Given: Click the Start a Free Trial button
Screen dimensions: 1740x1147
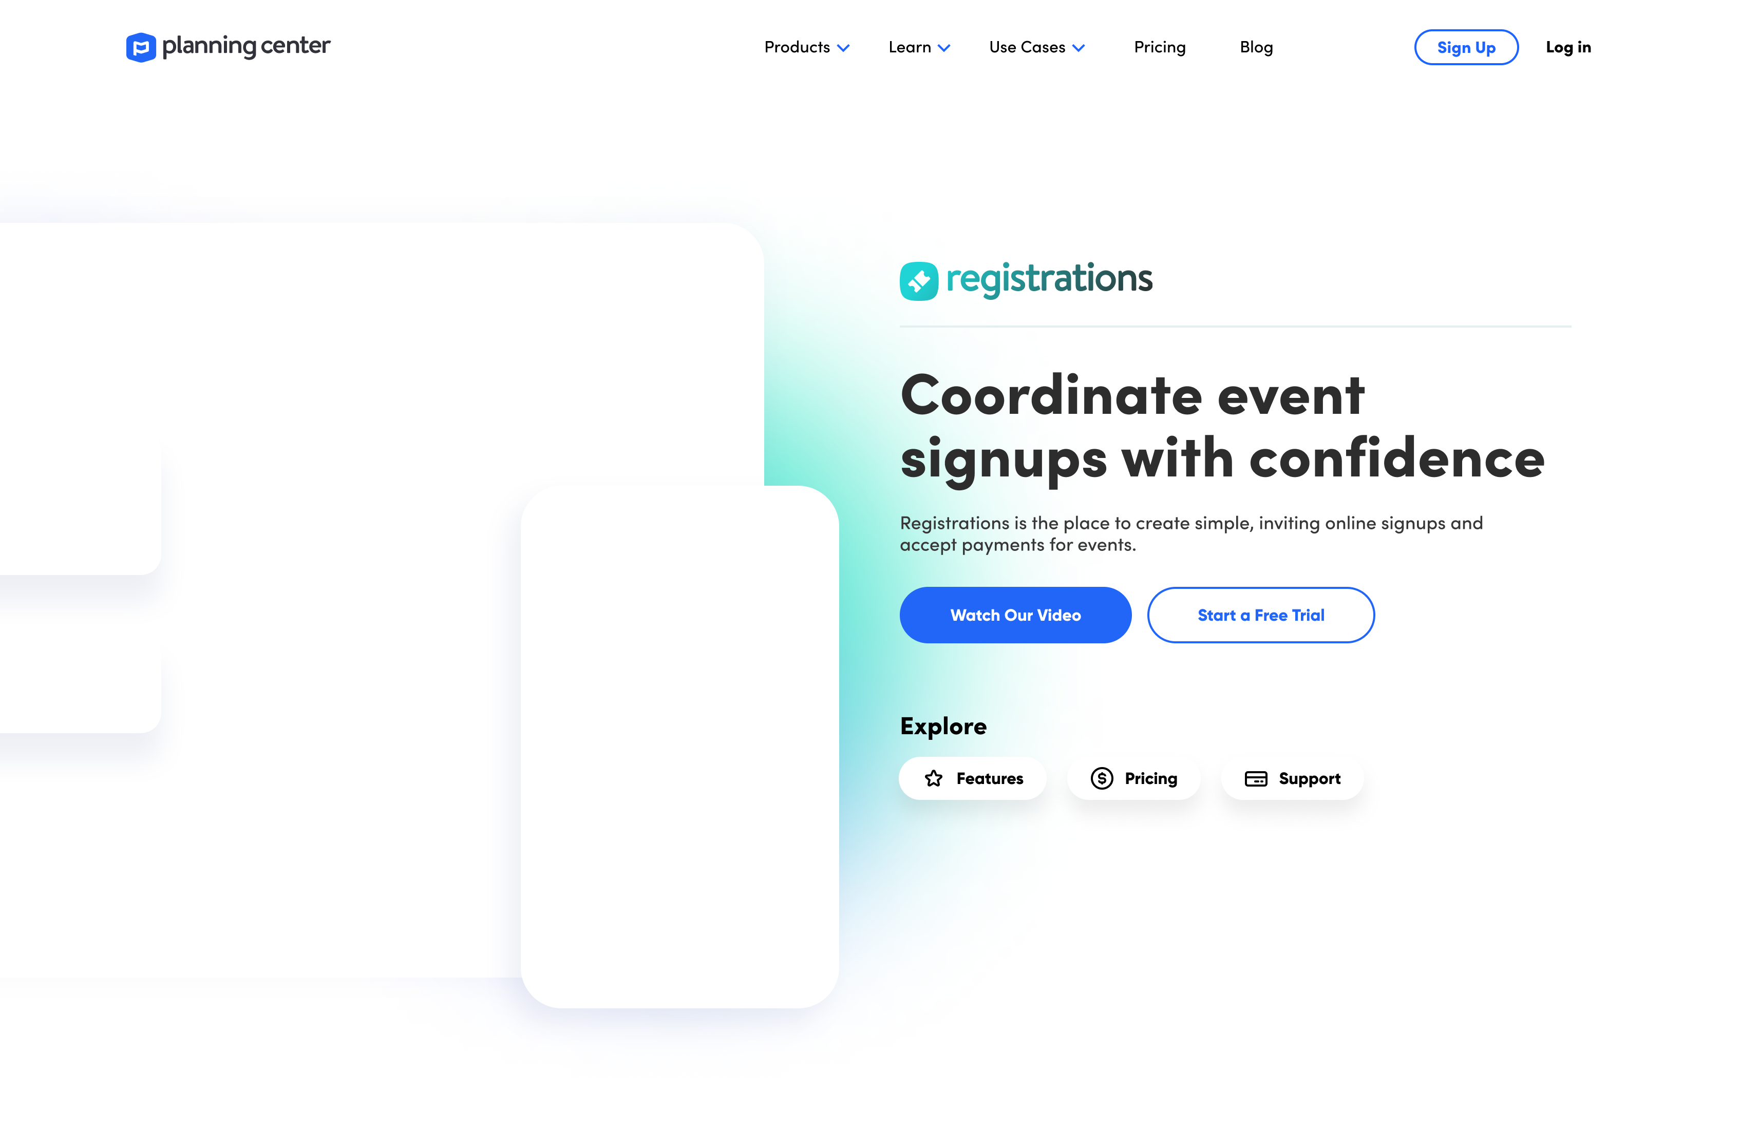Looking at the screenshot, I should [x=1260, y=615].
